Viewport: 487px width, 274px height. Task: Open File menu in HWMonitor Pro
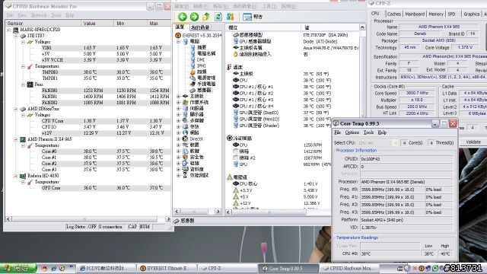click(10, 15)
